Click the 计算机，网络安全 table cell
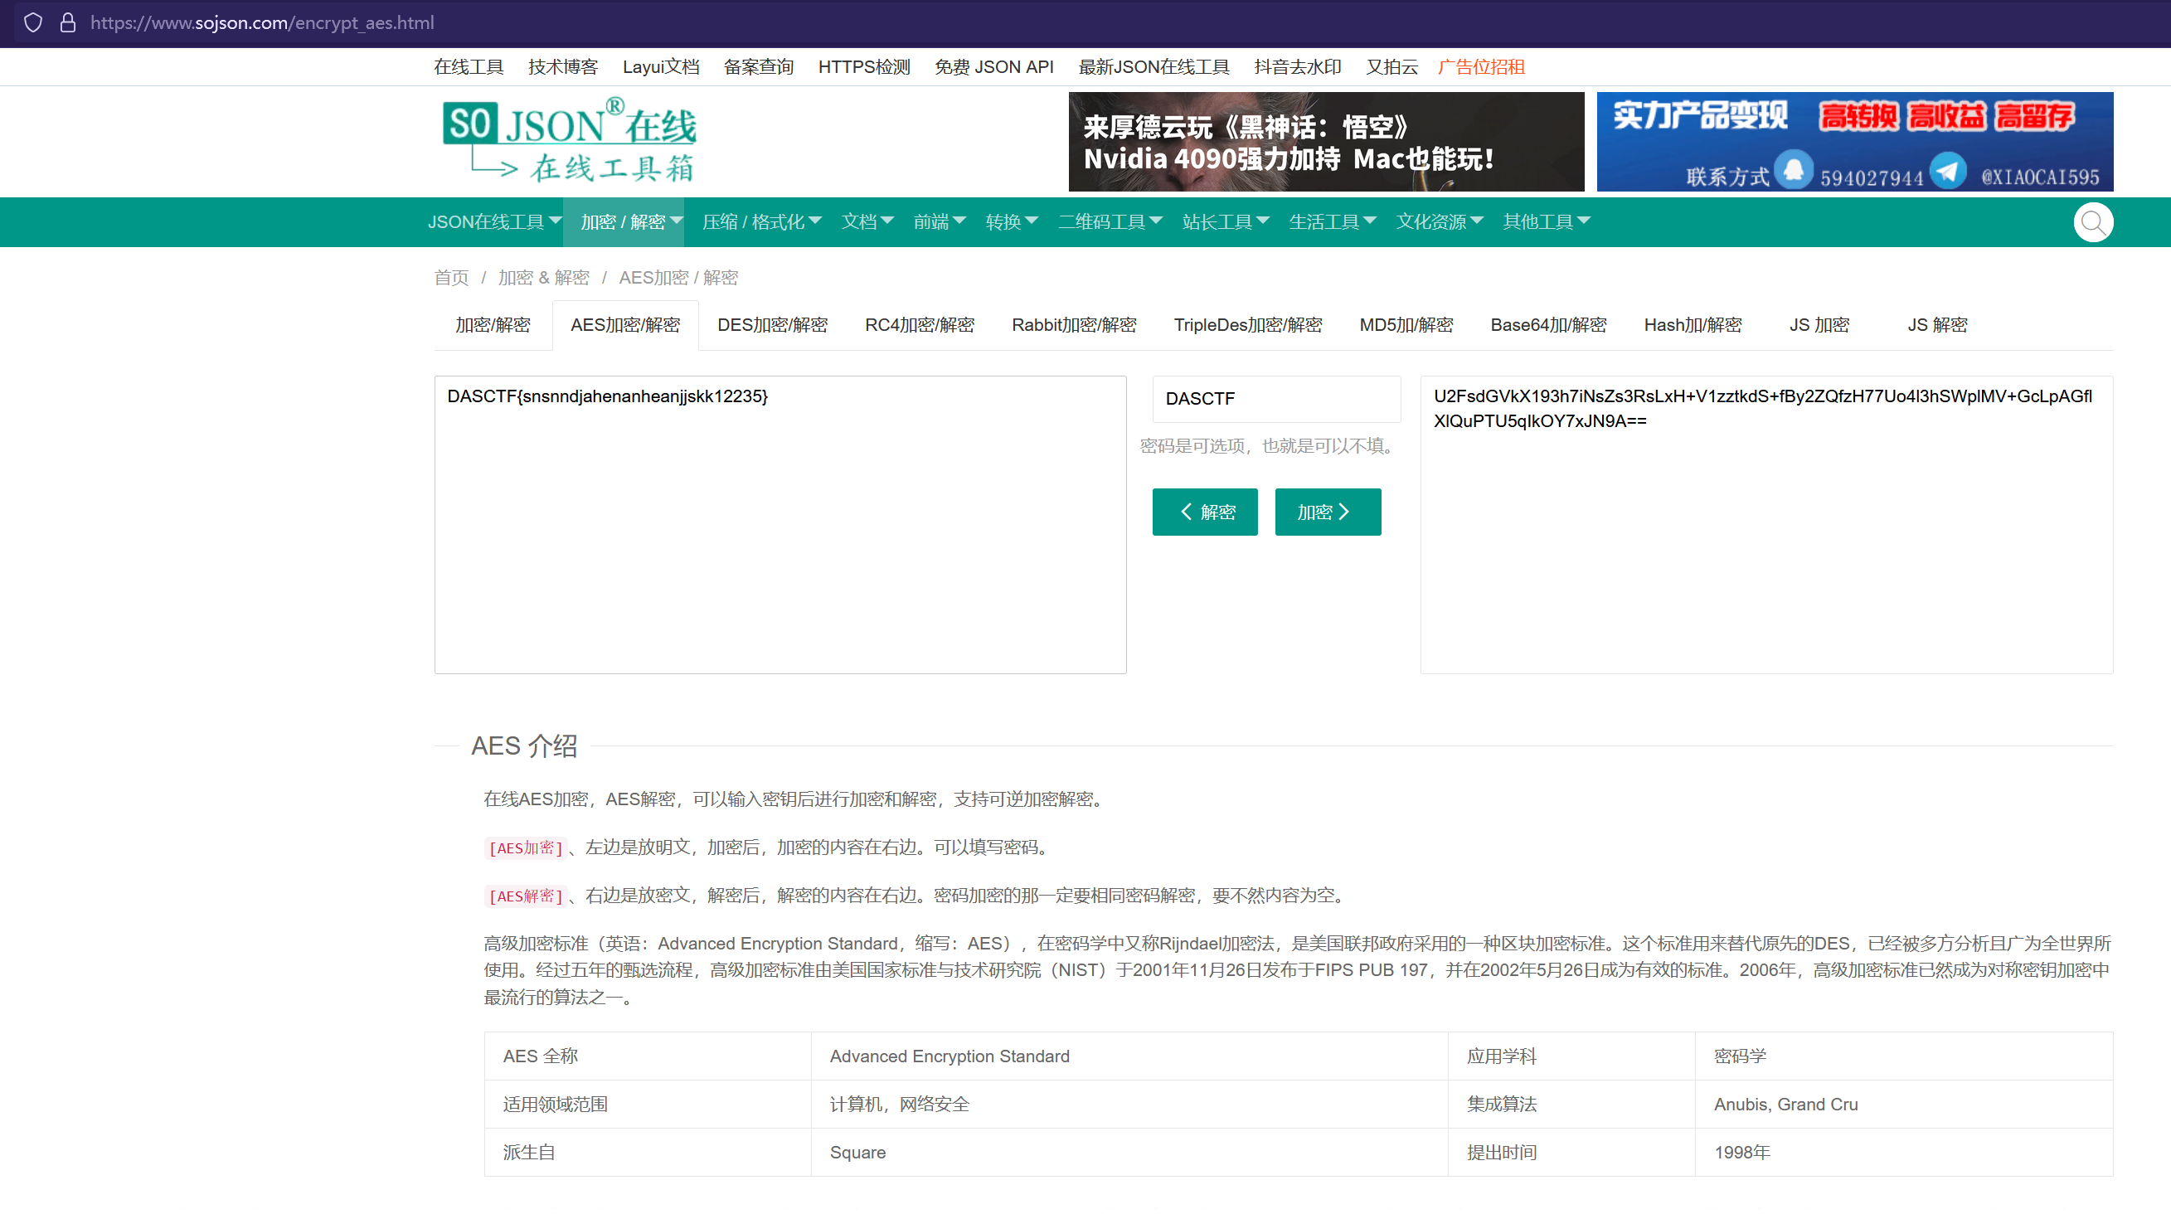 (1129, 1105)
